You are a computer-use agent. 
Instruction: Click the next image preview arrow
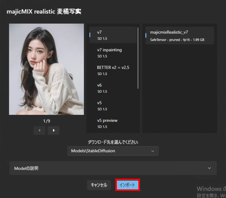tap(53, 130)
